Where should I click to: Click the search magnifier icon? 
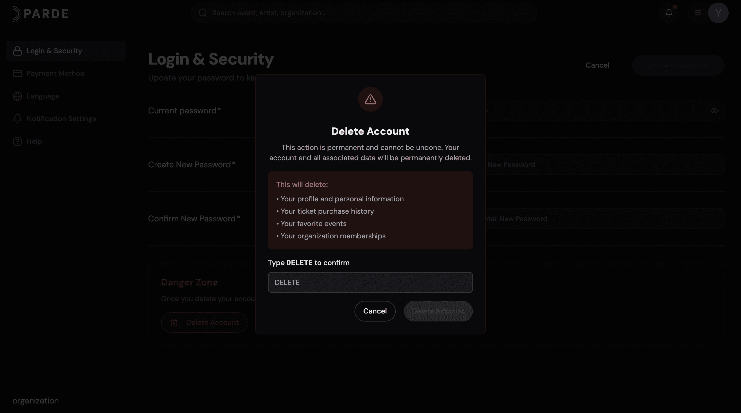203,13
